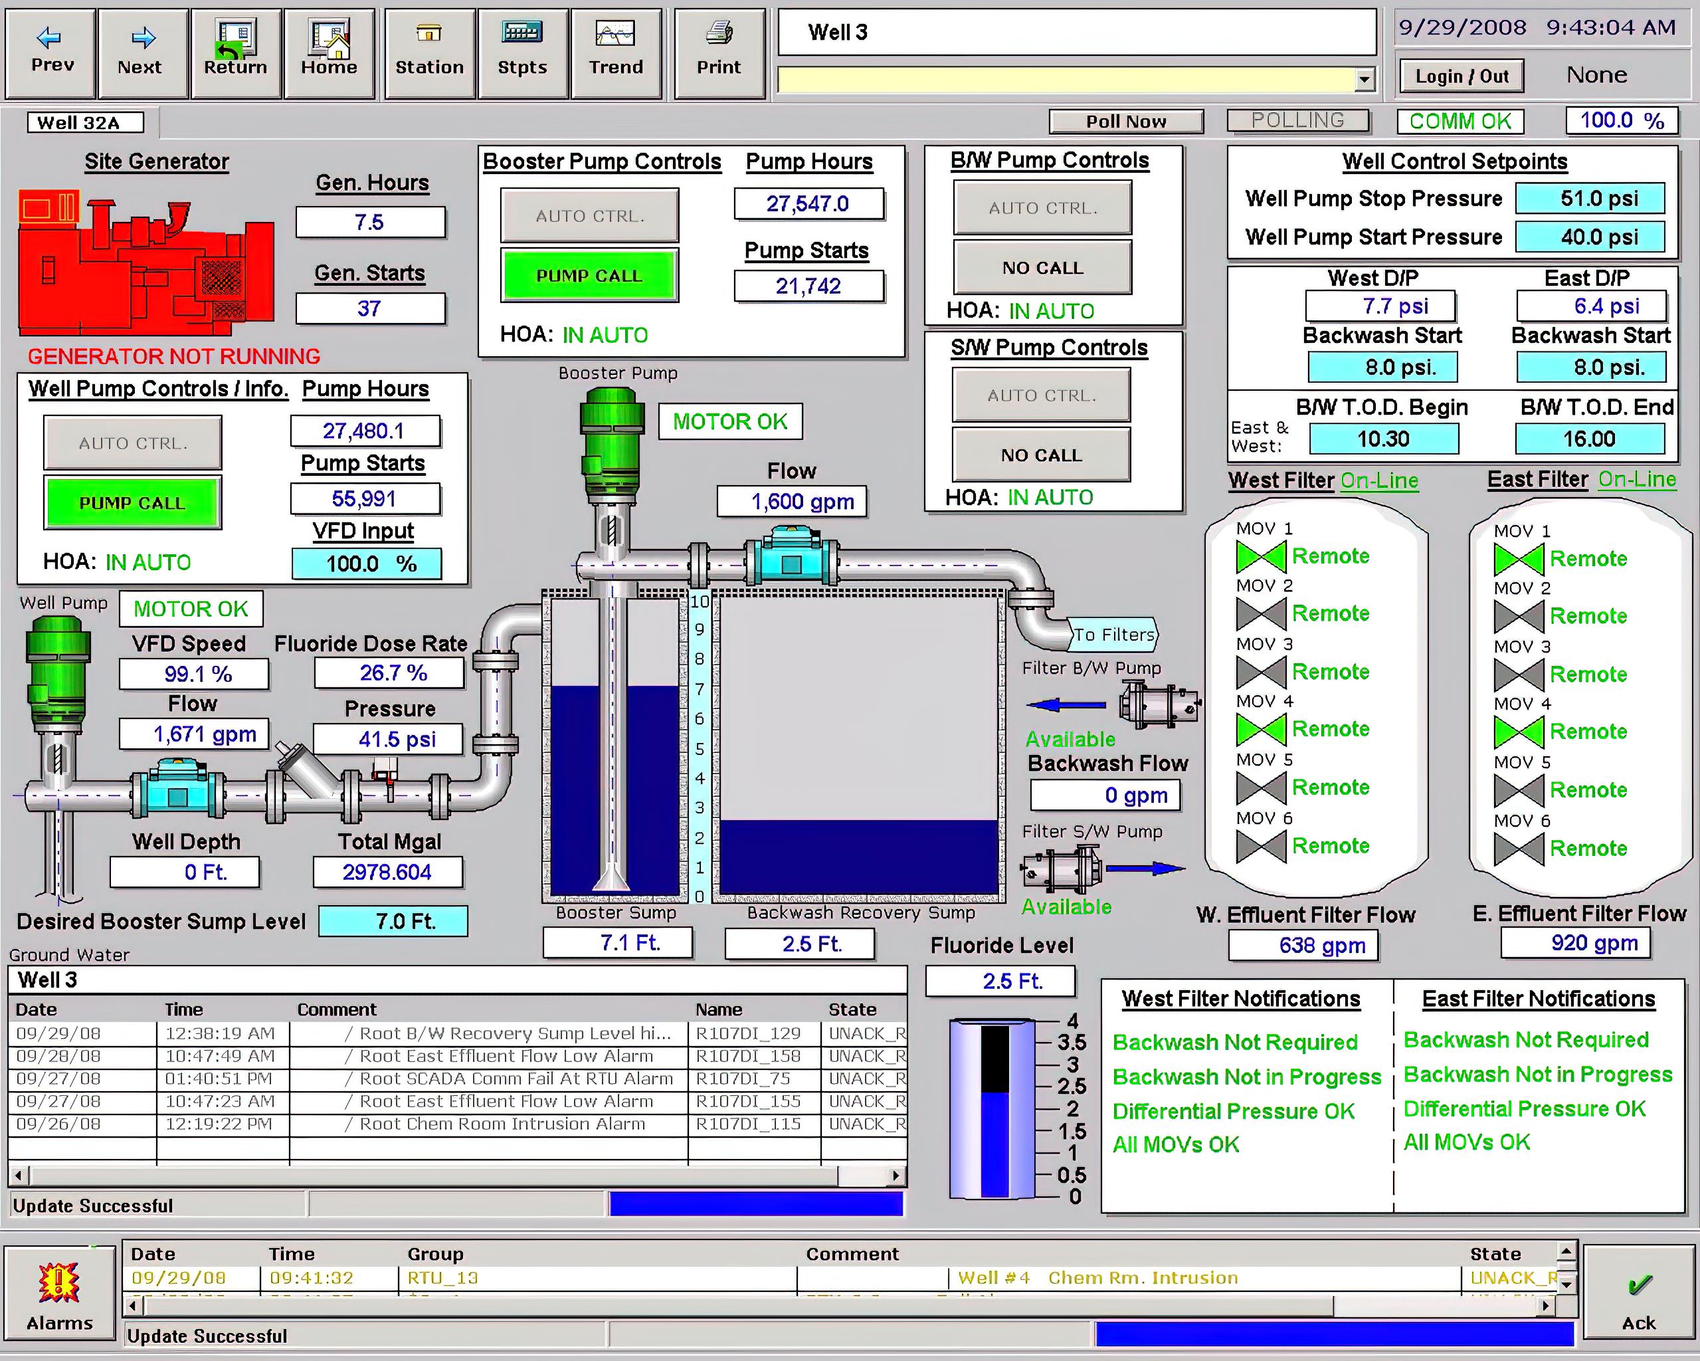Open the Trend chart toolbar icon

pos(615,35)
